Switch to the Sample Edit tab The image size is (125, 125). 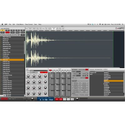click(x=54, y=28)
